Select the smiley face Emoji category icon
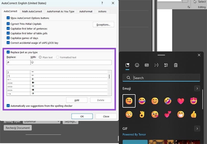This screenshot has height=144, width=207. [x=137, y=65]
